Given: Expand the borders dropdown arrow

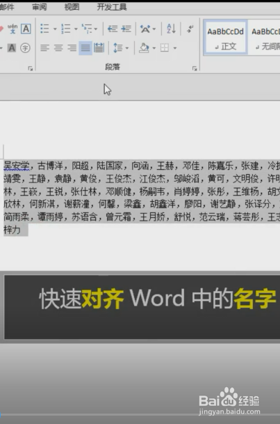Looking at the screenshot, I should [x=175, y=48].
